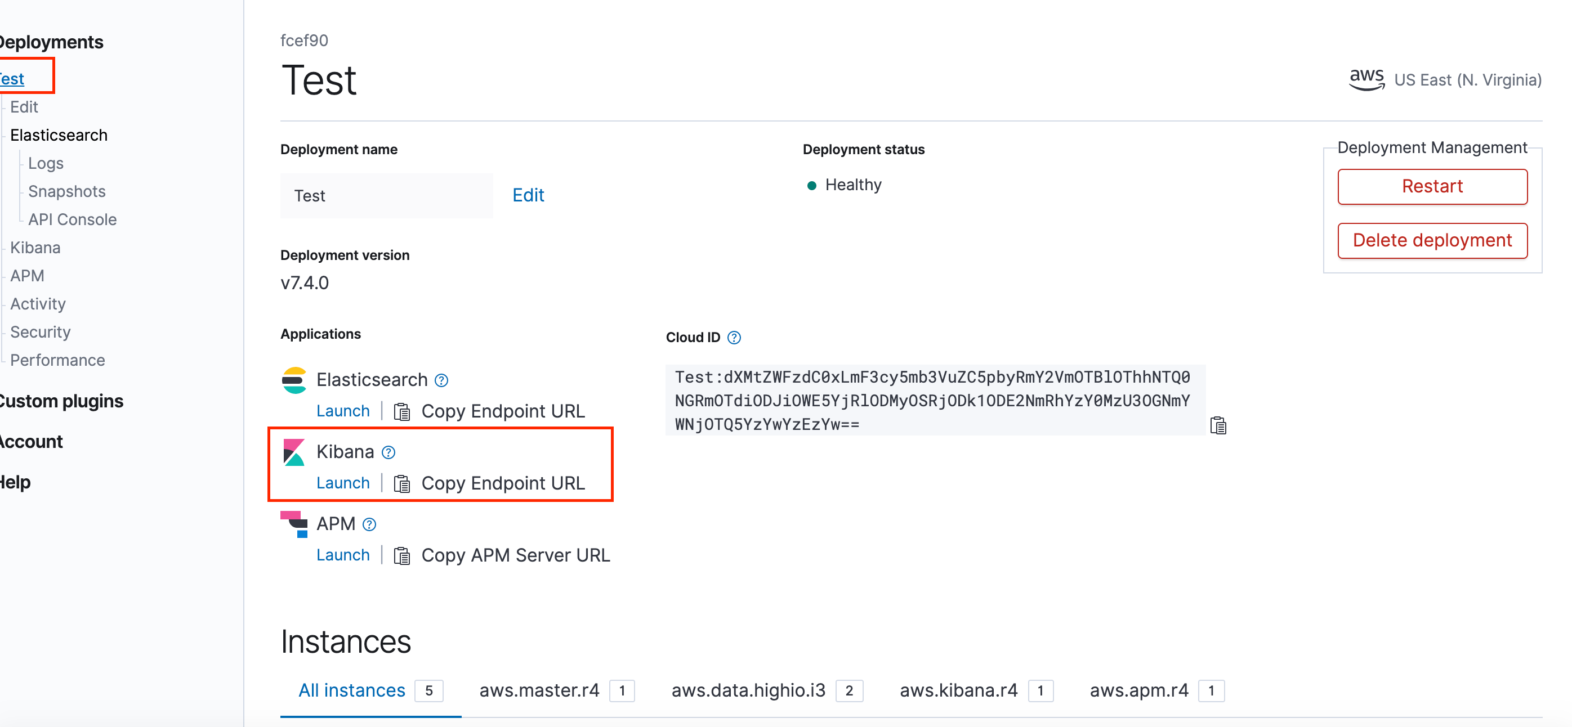1572x727 pixels.
Task: Switch to the aws.data.highio.i3 tab
Action: (749, 690)
